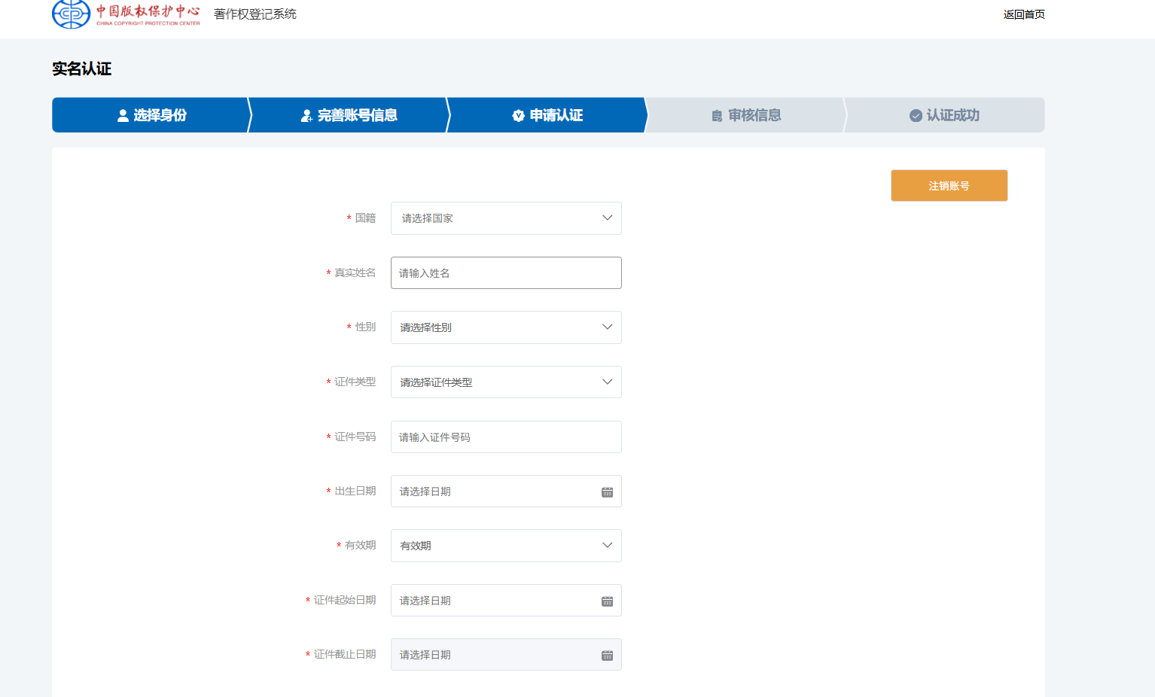Open calendar icon for 证件截止日期

point(607,656)
